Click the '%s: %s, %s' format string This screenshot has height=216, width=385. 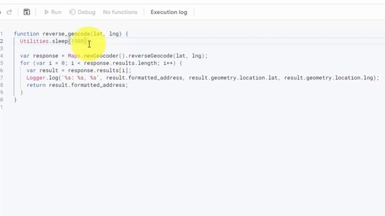pos(81,78)
